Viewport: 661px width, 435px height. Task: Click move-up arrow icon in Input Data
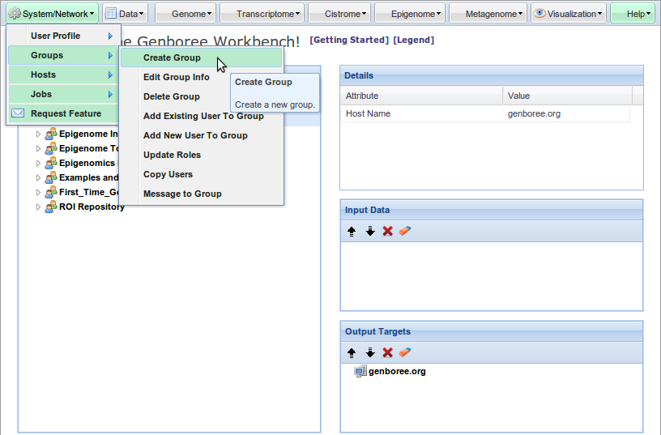pos(352,231)
